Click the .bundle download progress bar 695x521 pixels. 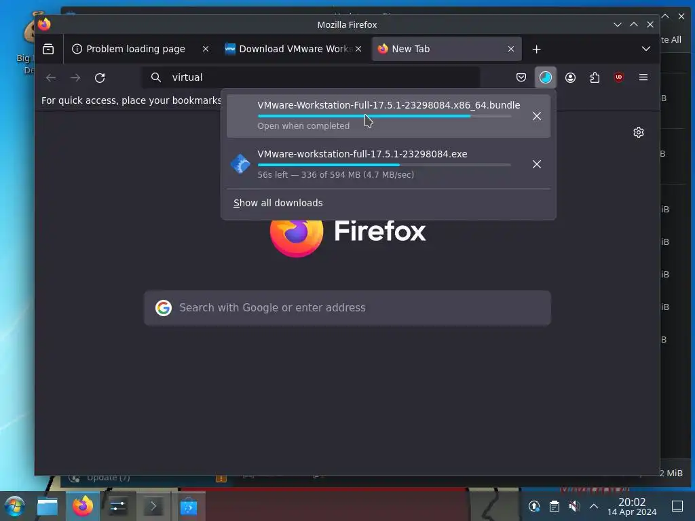pos(384,116)
